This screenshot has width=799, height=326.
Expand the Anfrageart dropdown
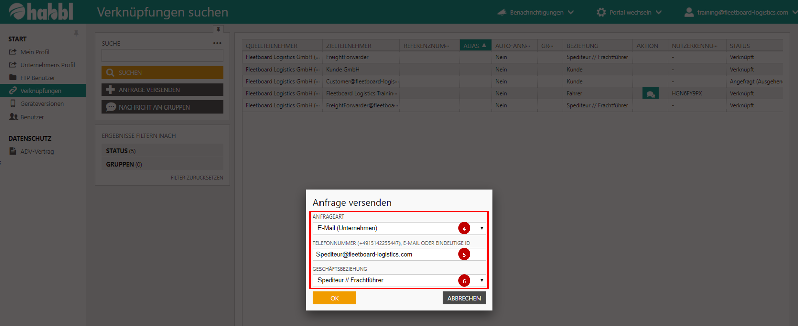pyautogui.click(x=399, y=228)
